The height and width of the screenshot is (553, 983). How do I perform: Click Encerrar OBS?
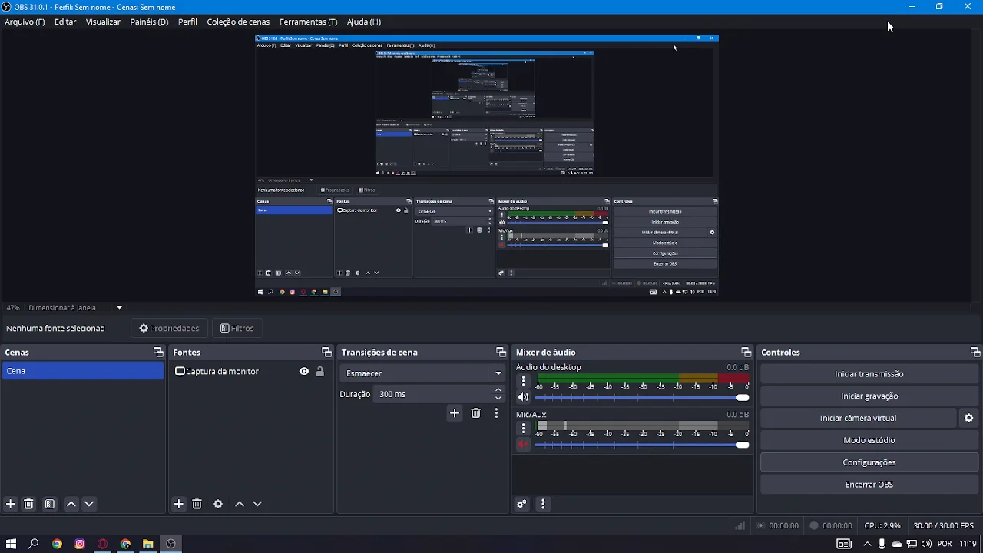[869, 485]
